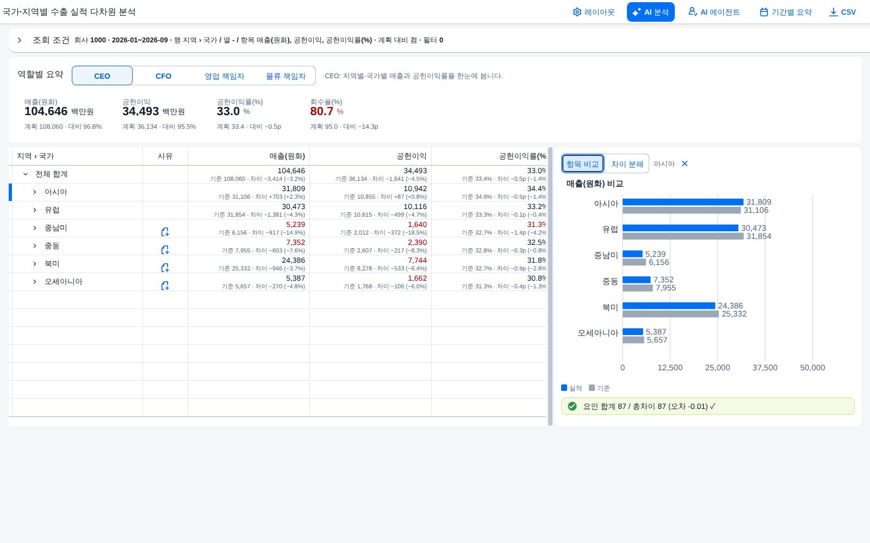870x543 pixels.
Task: Toggle the AI 분석 button
Action: point(650,12)
